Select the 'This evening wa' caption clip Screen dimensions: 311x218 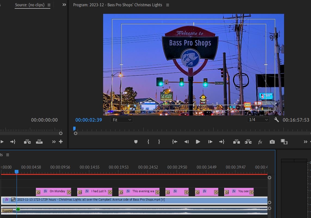pyautogui.click(x=139, y=192)
